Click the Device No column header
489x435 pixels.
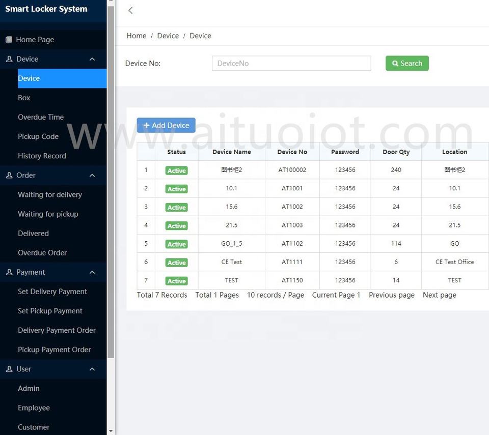click(292, 152)
